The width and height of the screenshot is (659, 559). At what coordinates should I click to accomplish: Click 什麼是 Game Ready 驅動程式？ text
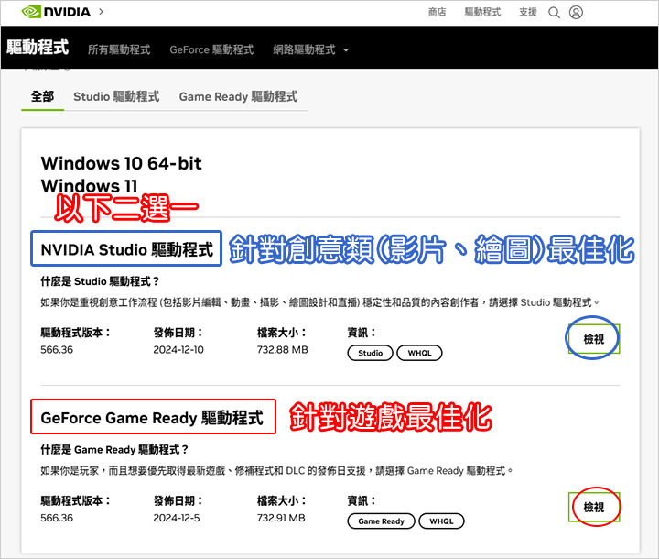click(114, 450)
